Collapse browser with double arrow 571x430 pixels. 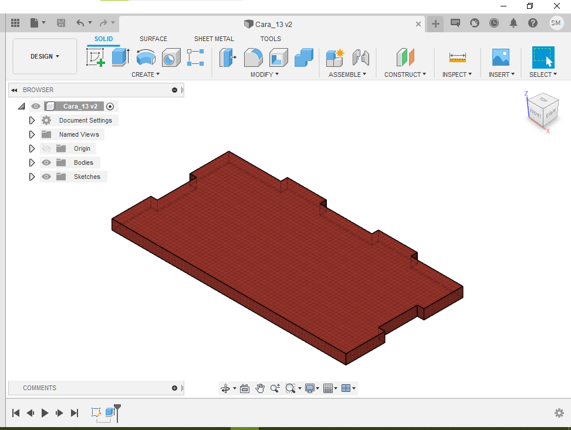pos(14,90)
